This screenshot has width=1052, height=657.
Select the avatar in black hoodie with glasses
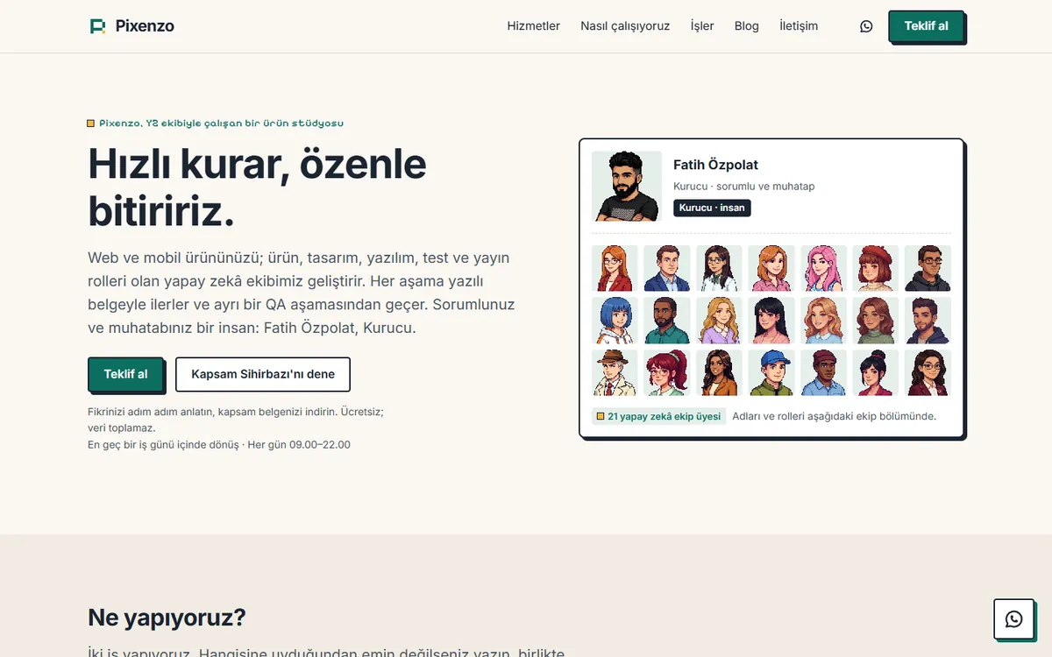928,268
